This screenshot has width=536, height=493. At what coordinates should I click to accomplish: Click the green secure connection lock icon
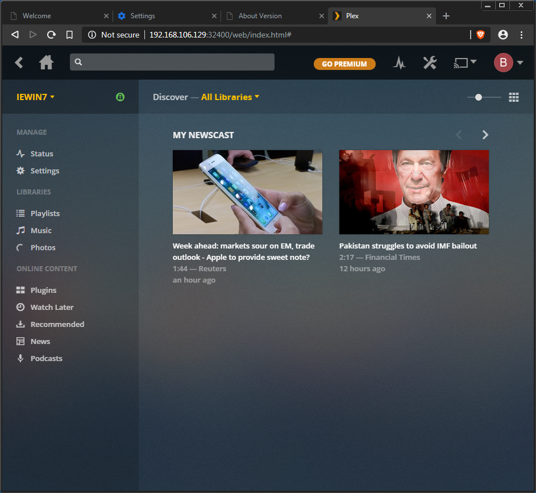coord(120,97)
